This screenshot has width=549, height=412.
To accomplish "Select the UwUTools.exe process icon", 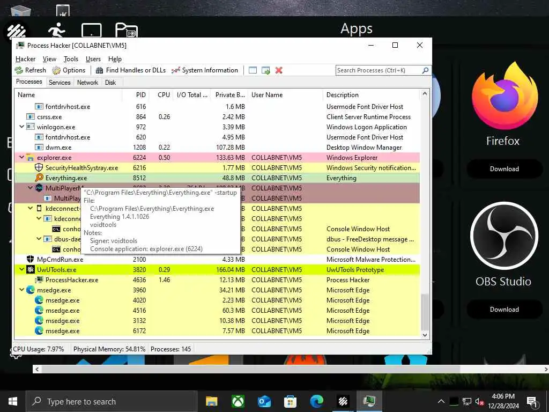I will coord(31,270).
